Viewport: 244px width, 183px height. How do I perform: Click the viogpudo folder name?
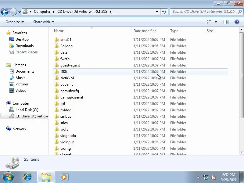68,136
